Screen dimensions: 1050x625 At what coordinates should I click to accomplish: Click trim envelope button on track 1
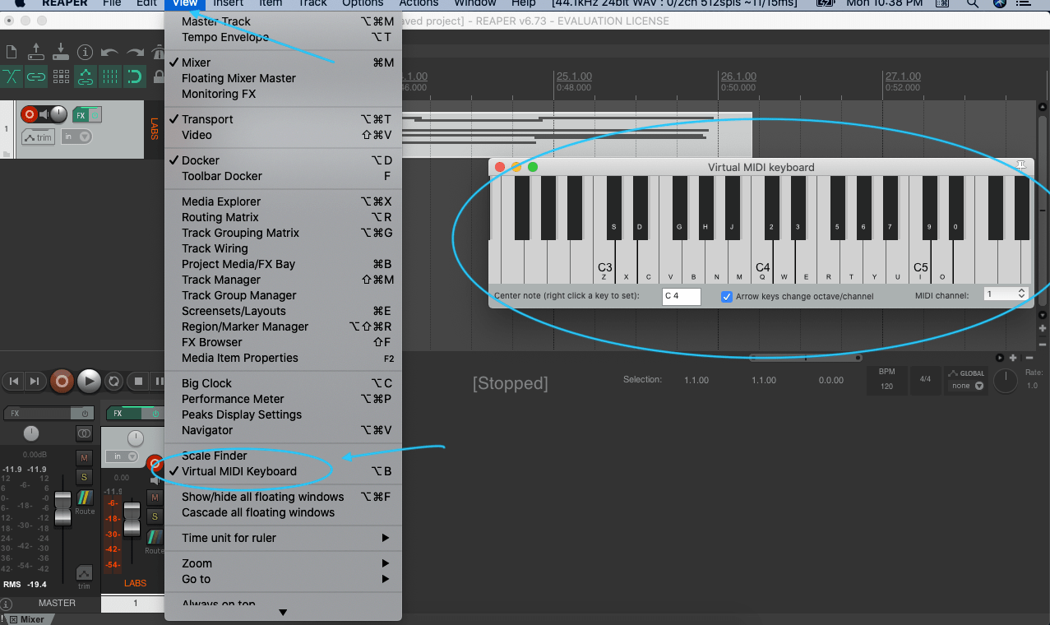point(38,137)
